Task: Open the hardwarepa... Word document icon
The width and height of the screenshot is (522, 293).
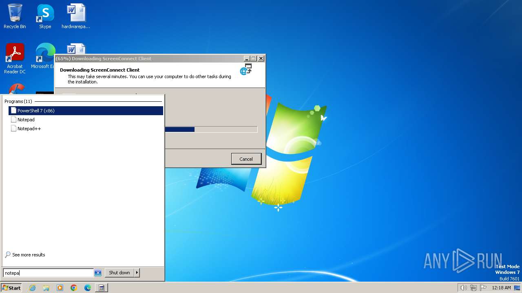Action: (76, 16)
